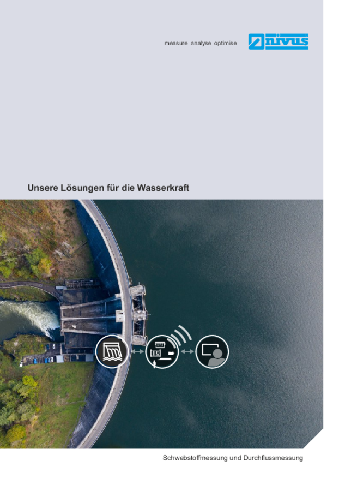Click the 'measure analyse optimise' slogan
Image resolution: width=345 pixels, height=491 pixels.
point(201,43)
